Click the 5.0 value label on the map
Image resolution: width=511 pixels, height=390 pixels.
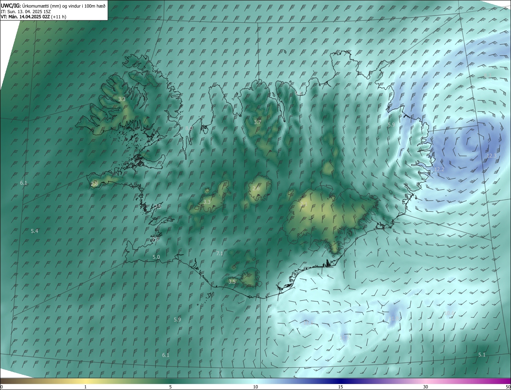tap(156, 257)
